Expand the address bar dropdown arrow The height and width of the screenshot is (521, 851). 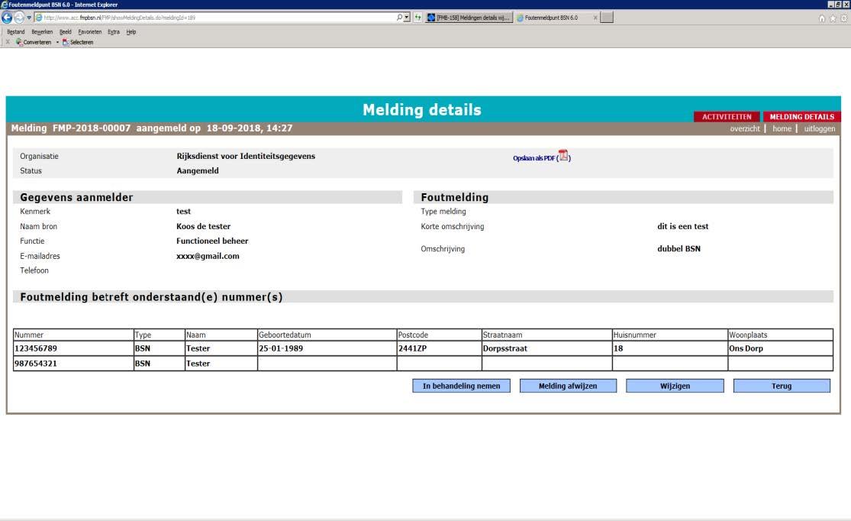click(x=407, y=18)
